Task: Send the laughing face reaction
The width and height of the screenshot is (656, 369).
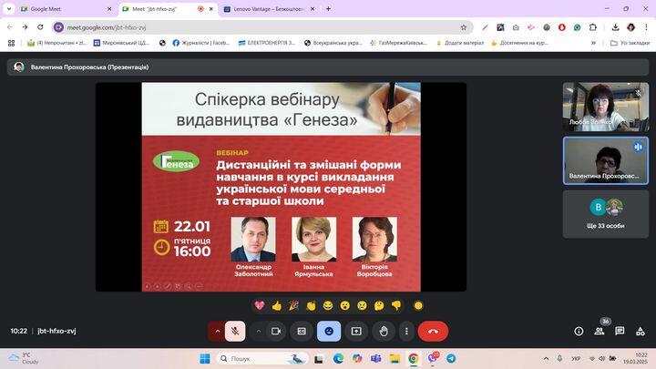Action: pos(328,306)
